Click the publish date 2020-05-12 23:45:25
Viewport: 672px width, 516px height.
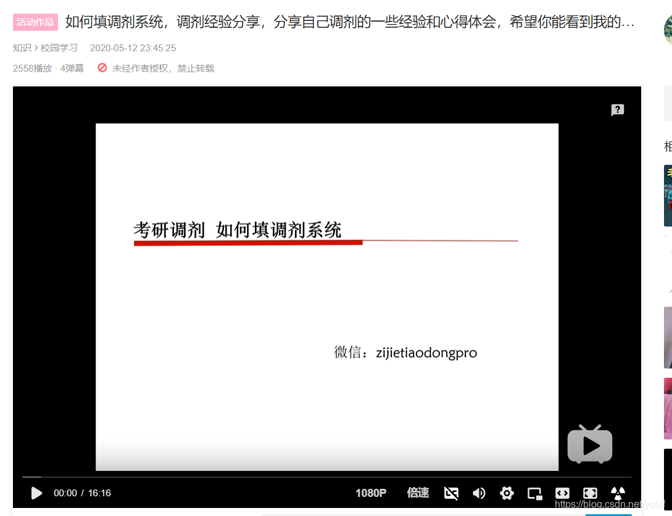click(133, 48)
